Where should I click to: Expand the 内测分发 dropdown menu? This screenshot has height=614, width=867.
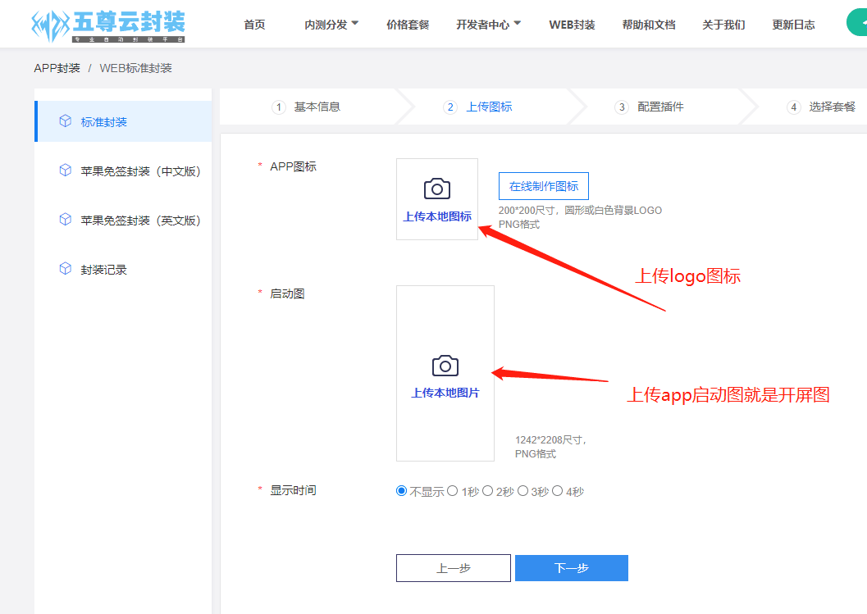[331, 24]
